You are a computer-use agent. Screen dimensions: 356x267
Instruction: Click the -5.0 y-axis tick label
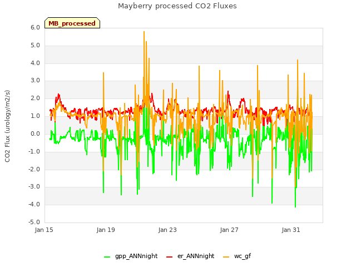(34, 222)
